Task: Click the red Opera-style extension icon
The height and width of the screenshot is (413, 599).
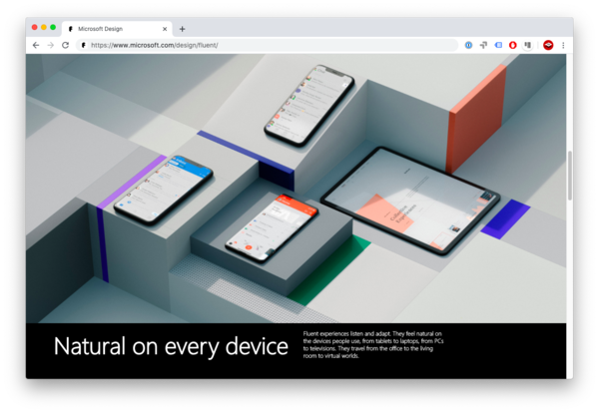Action: click(513, 46)
